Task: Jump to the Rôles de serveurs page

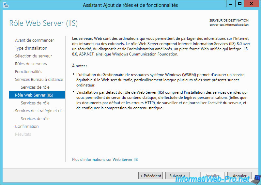Action: [31, 64]
